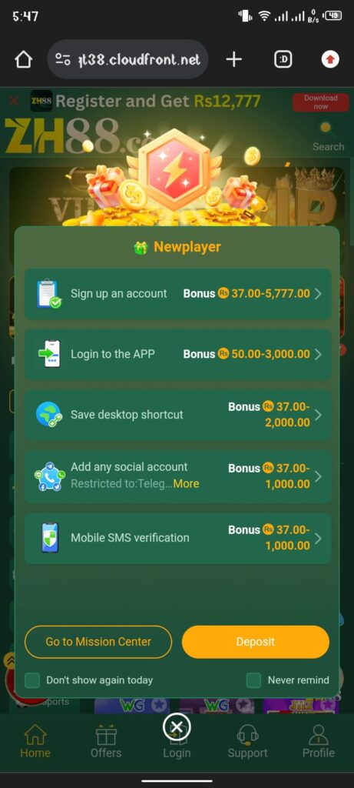Expand Login to the APP bonus chevron
Screen dimensions: 354x788
[318, 354]
